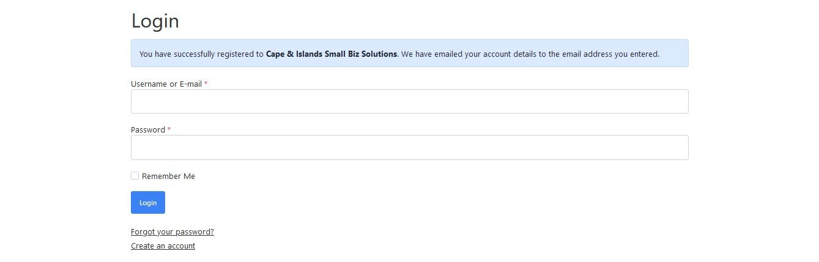Click the Remember Me label text
The image size is (819, 262).
pos(168,176)
